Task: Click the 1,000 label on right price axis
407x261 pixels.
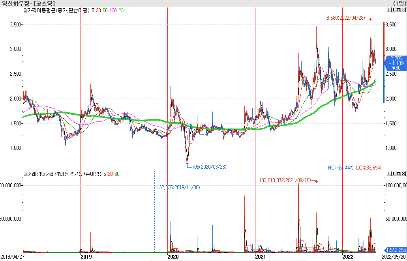Action: (x=392, y=148)
